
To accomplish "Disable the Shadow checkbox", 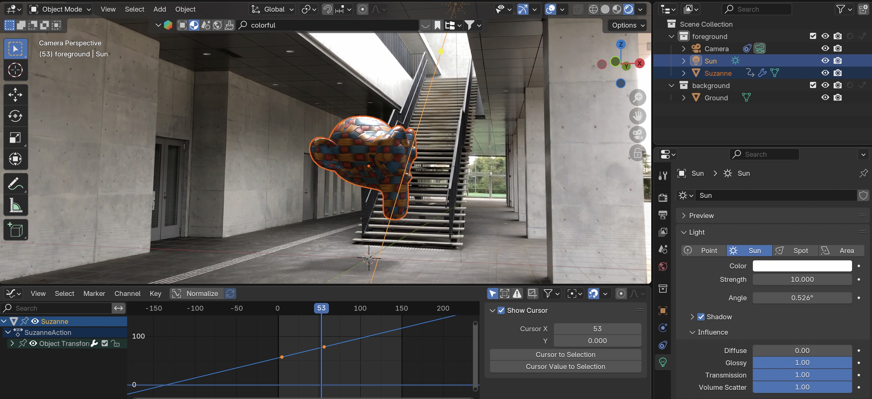I will 701,317.
